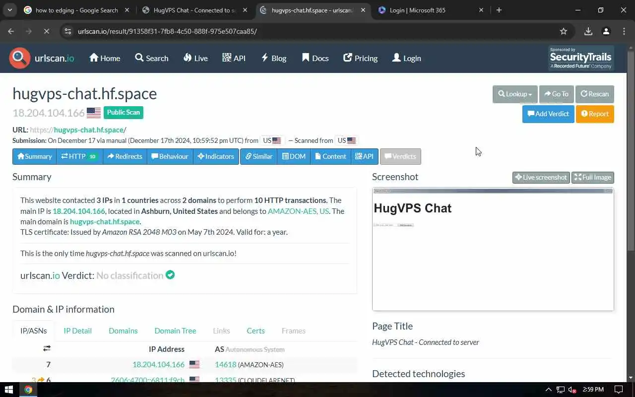Open the tab search dropdown arrow
635x397 pixels.
tap(10, 10)
